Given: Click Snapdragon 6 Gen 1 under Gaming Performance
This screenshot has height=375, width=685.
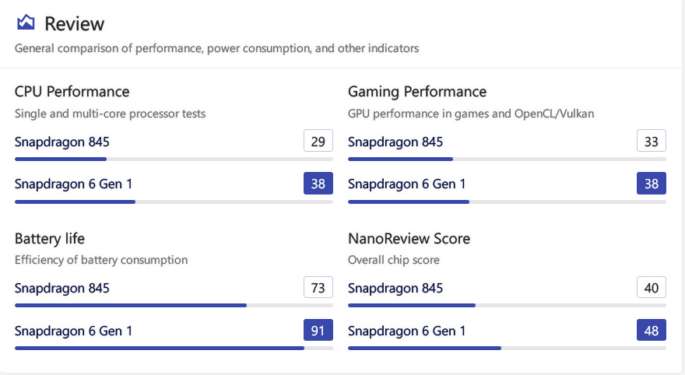Looking at the screenshot, I should tap(406, 184).
